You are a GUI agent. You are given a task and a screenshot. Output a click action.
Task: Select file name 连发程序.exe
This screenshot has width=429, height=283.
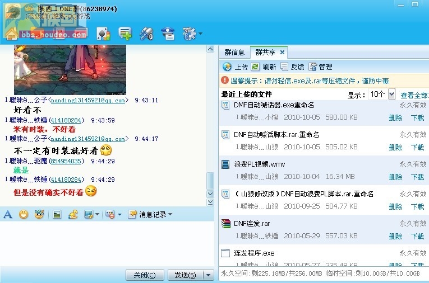point(254,253)
